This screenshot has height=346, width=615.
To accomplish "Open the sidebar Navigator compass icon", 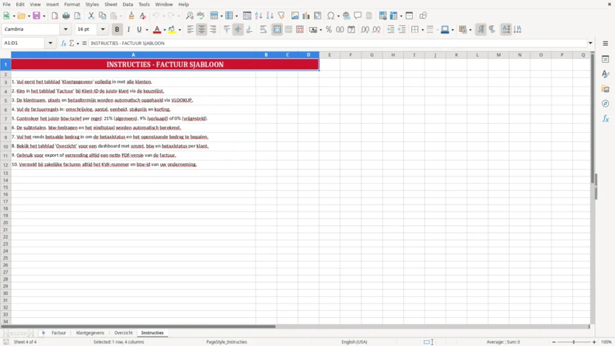I will tap(605, 104).
